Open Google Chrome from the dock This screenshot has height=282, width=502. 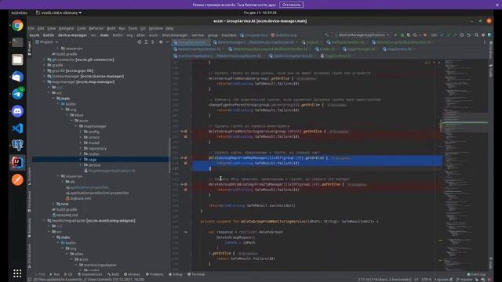click(17, 25)
